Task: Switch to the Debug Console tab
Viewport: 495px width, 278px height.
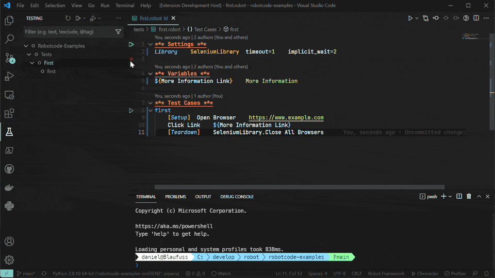Action: 237,196
